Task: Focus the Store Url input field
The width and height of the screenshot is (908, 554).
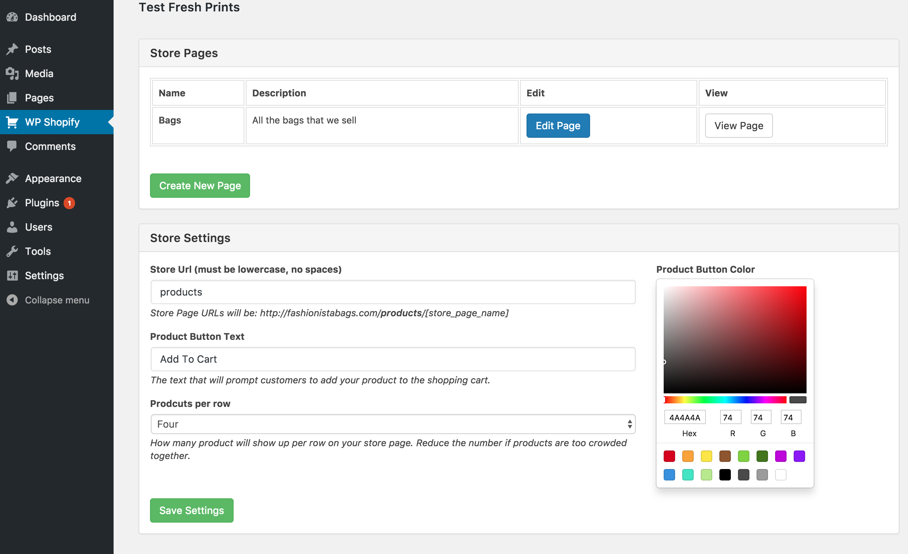Action: point(393,292)
